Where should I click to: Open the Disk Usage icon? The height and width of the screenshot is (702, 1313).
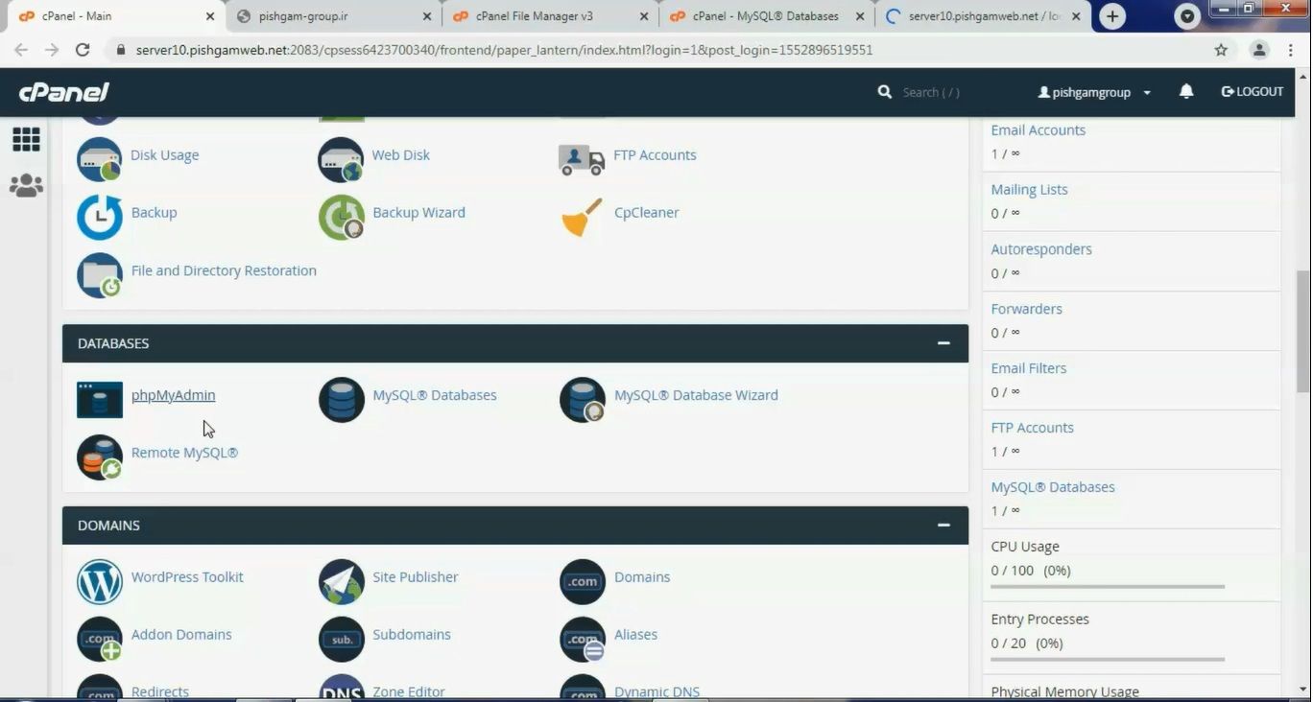pos(100,158)
